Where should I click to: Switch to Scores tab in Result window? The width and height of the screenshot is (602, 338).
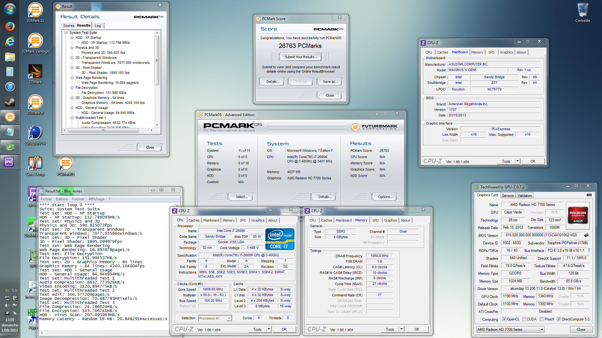[x=69, y=26]
